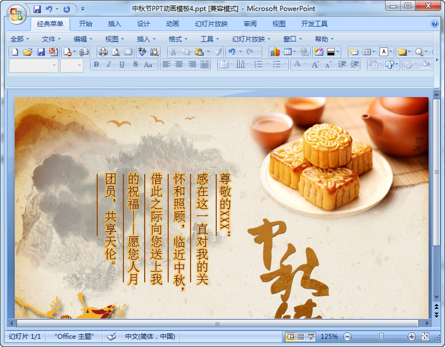Switch to the 设计 ribbon tab
Image resolution: width=445 pixels, height=347 pixels.
point(143,24)
